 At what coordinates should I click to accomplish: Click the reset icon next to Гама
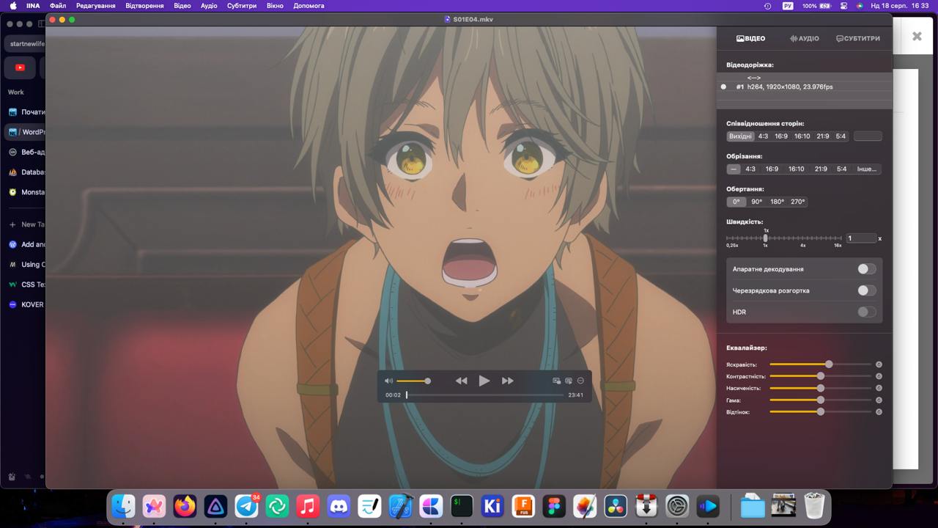(x=879, y=400)
